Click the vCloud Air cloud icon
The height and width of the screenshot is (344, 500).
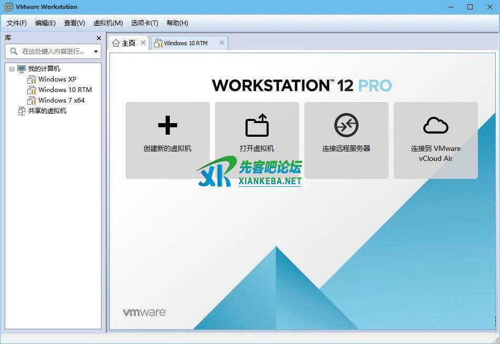(435, 126)
